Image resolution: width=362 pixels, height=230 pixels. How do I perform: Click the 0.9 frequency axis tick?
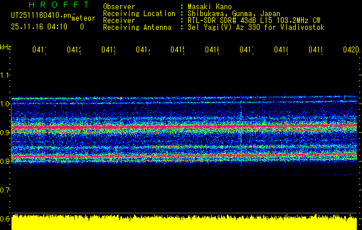click(x=5, y=132)
